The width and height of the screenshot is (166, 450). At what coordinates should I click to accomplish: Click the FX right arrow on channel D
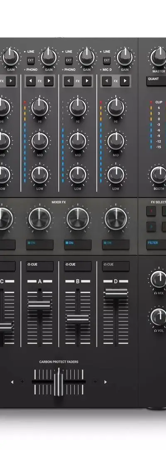pyautogui.click(x=124, y=81)
